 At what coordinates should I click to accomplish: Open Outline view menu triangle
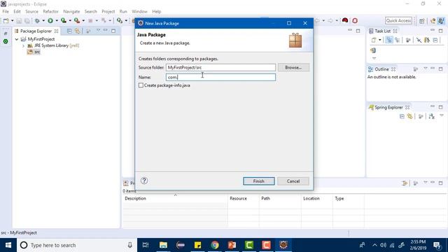(x=426, y=69)
